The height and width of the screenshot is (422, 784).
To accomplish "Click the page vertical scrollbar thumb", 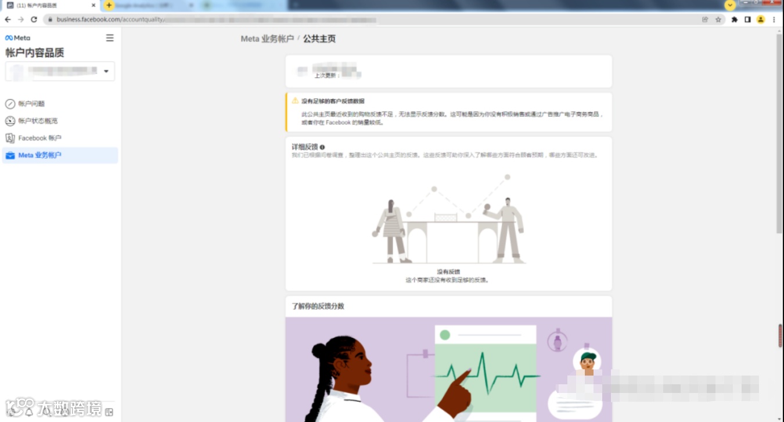I will [779, 134].
